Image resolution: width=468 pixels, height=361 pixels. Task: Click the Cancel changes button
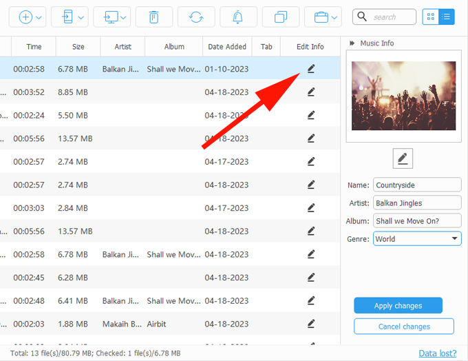click(x=403, y=327)
